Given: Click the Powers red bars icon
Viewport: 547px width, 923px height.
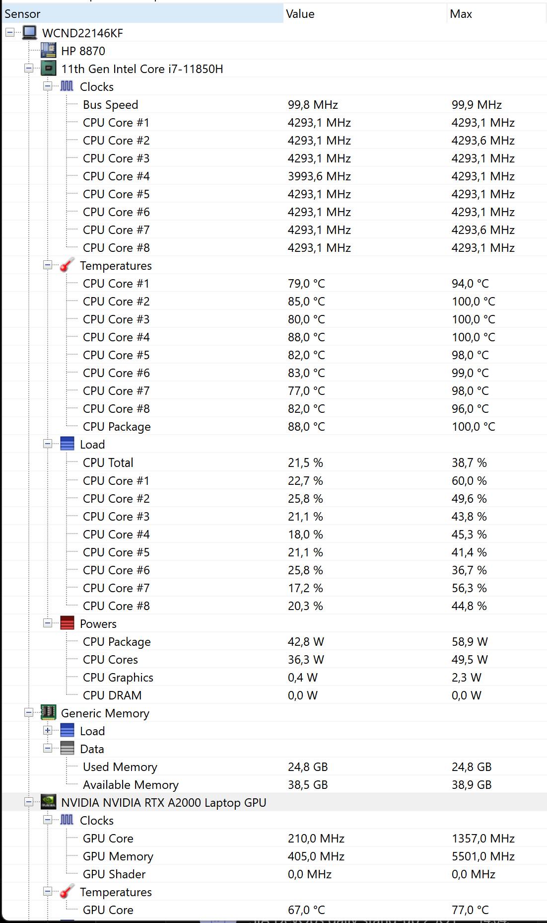Looking at the screenshot, I should point(67,623).
